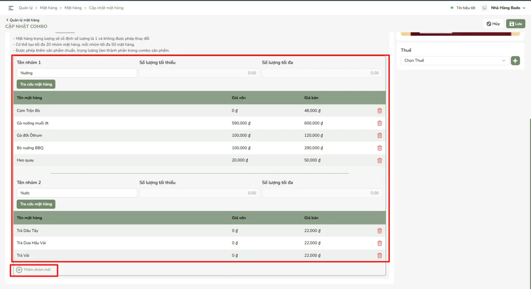531x289 pixels.
Task: Click the 290,000 ₫ selling price
Action: (314, 148)
